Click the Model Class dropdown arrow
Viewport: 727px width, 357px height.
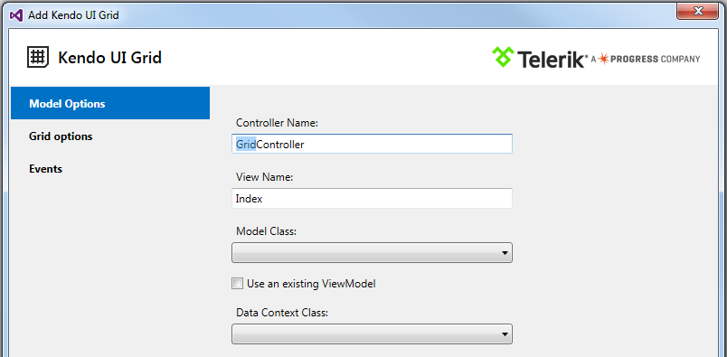pos(505,253)
